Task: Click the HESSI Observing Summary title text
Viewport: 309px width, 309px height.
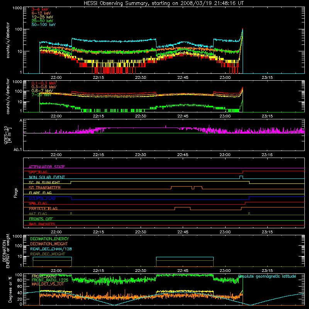Action: pyautogui.click(x=164, y=3)
